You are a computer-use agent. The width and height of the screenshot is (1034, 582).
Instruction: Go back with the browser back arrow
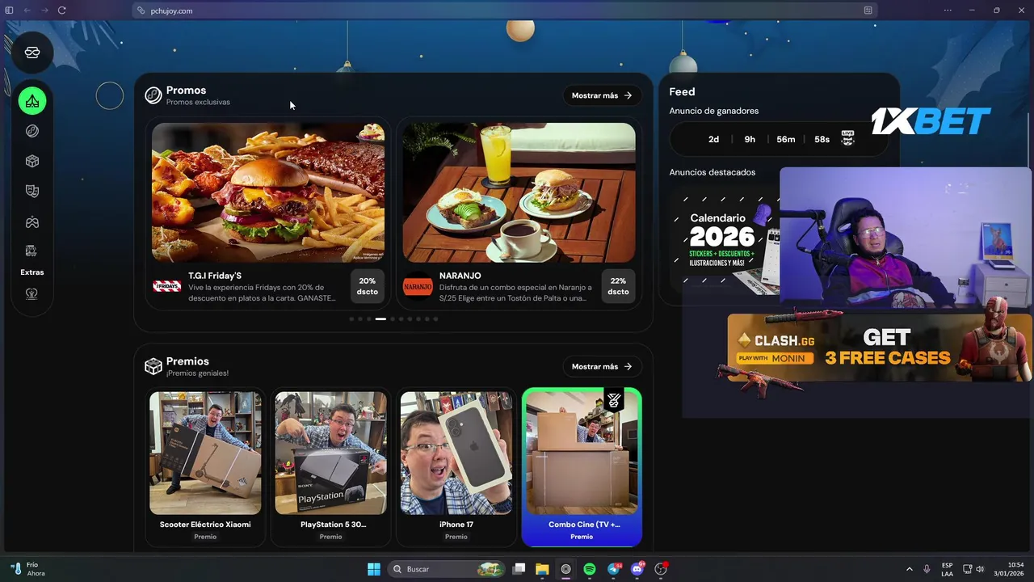[27, 11]
